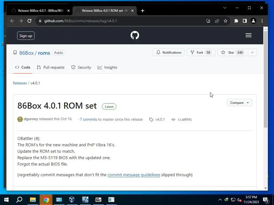Open the Windows Start menu
Screen dimensions: 274x205
(x=6, y=200)
